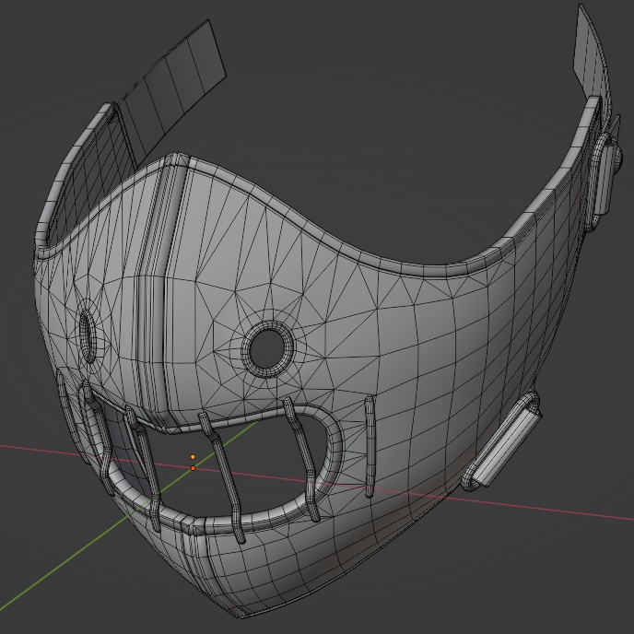Screen dimensions: 634x634
Task: Click the raised vertical seam ridge on mask
Action: [x=162, y=291]
